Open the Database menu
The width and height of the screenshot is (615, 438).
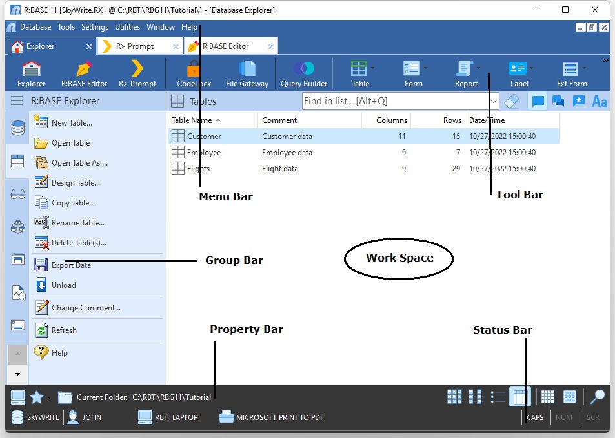pos(35,27)
